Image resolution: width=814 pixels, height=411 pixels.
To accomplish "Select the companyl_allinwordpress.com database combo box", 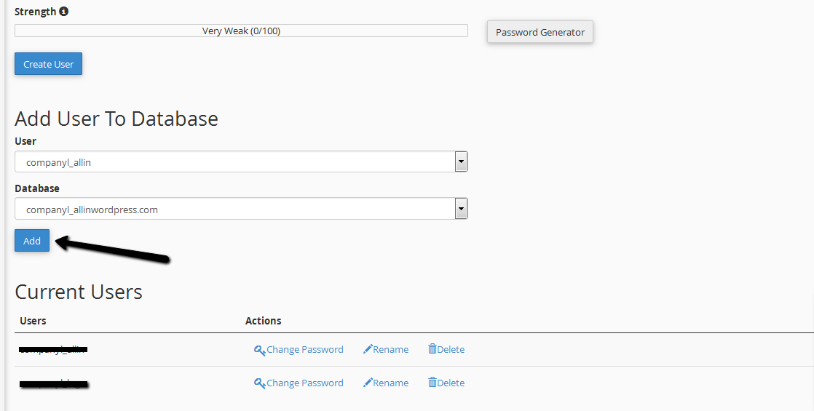I will (x=233, y=210).
